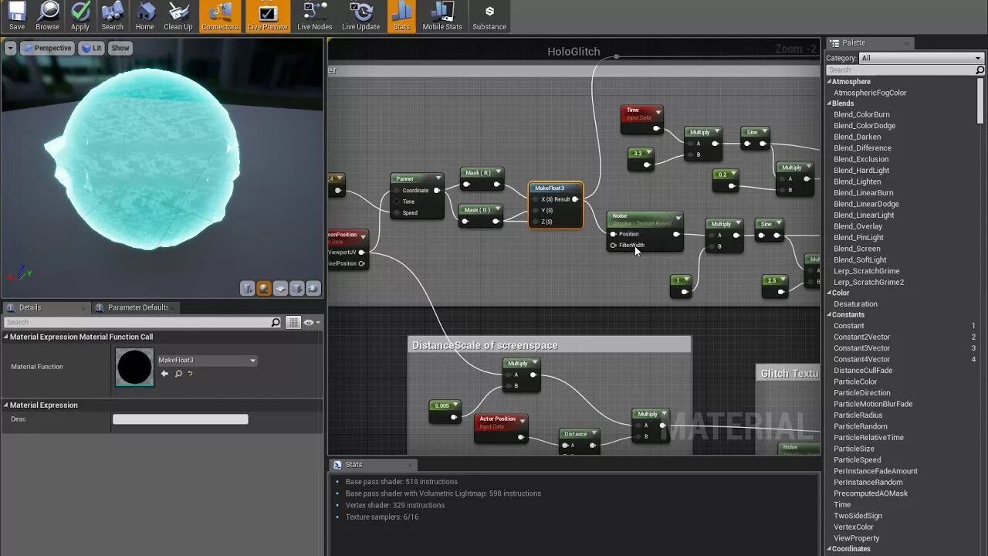Collapse the Atmosphere palette category
Viewport: 988px width, 556px height.
click(x=830, y=82)
